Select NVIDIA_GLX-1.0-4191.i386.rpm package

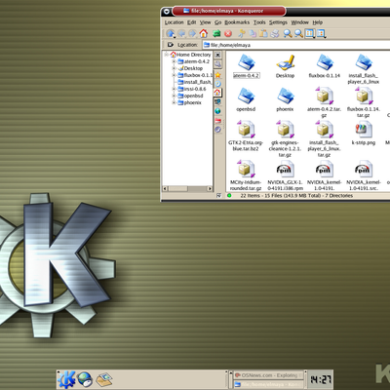pyautogui.click(x=285, y=169)
